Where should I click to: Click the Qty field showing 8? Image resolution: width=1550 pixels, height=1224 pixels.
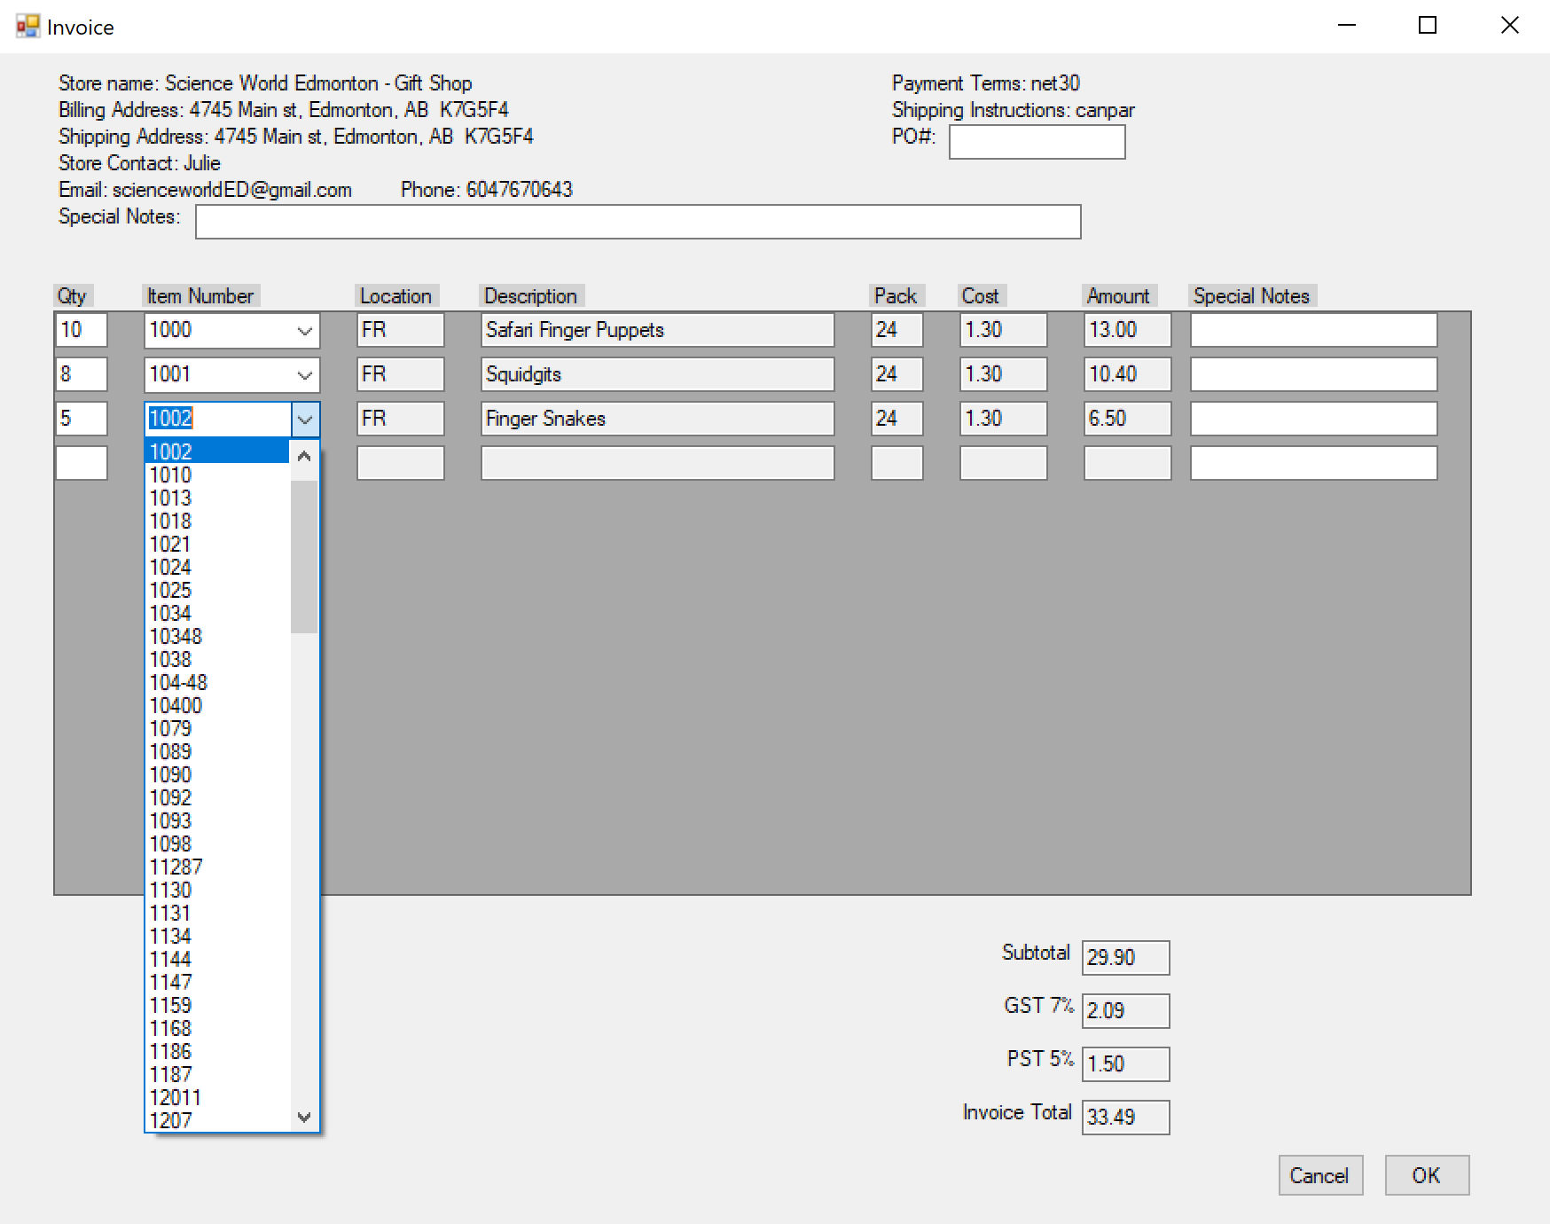(82, 374)
